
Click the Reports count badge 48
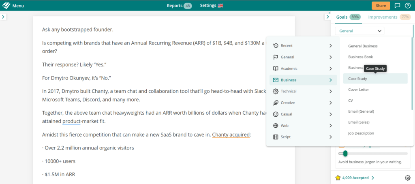coord(188,6)
